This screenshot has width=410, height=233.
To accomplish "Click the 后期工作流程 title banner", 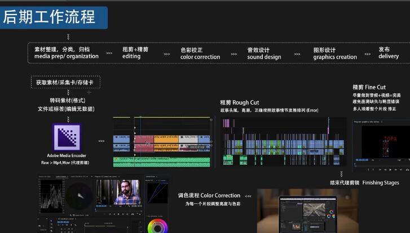I will coord(54,17).
